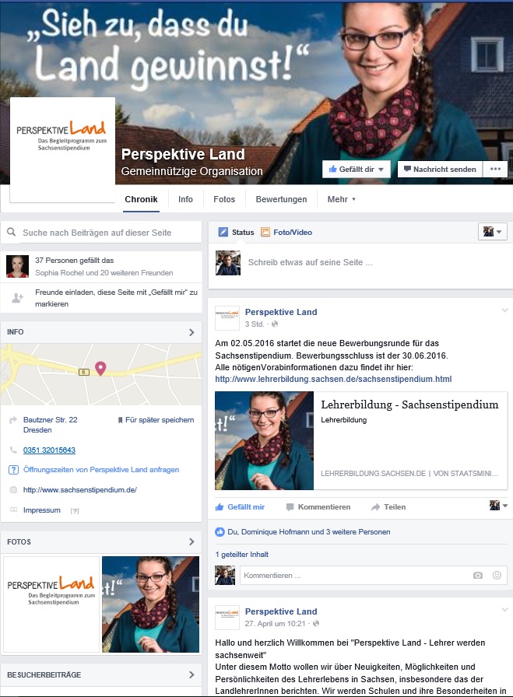Click the blue like reaction icon under post
Viewport: 513px width, 697px height.
tap(220, 531)
